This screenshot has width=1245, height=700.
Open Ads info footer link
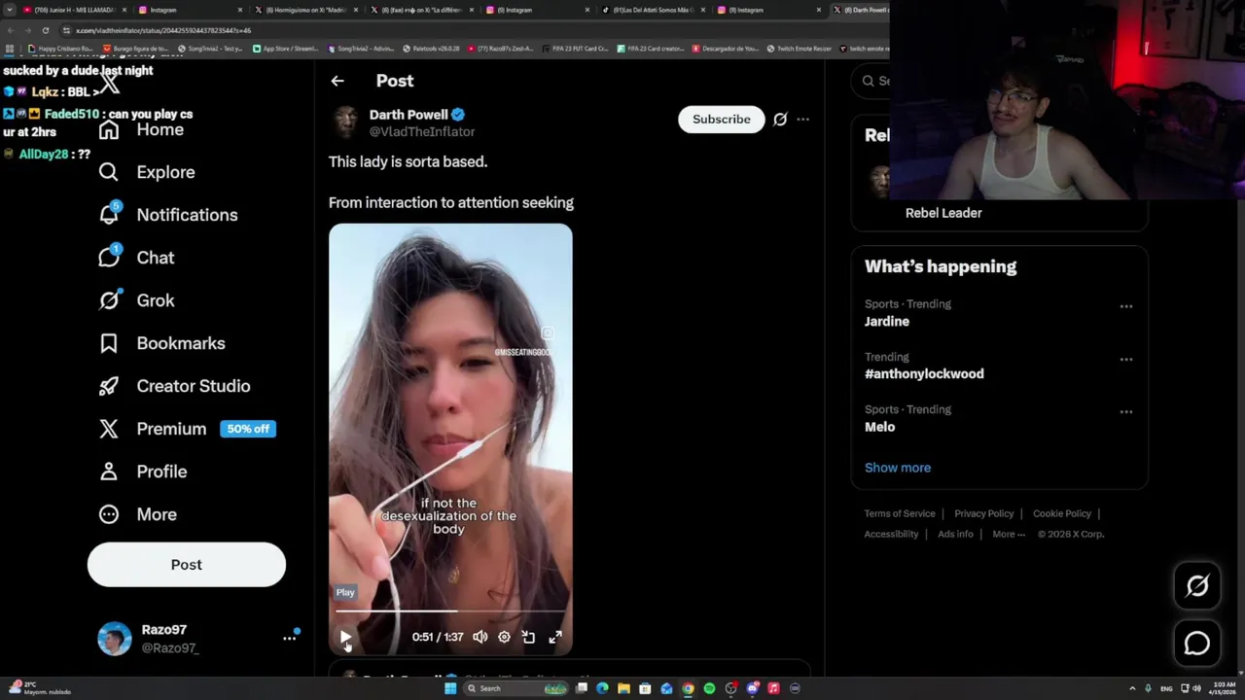(955, 534)
